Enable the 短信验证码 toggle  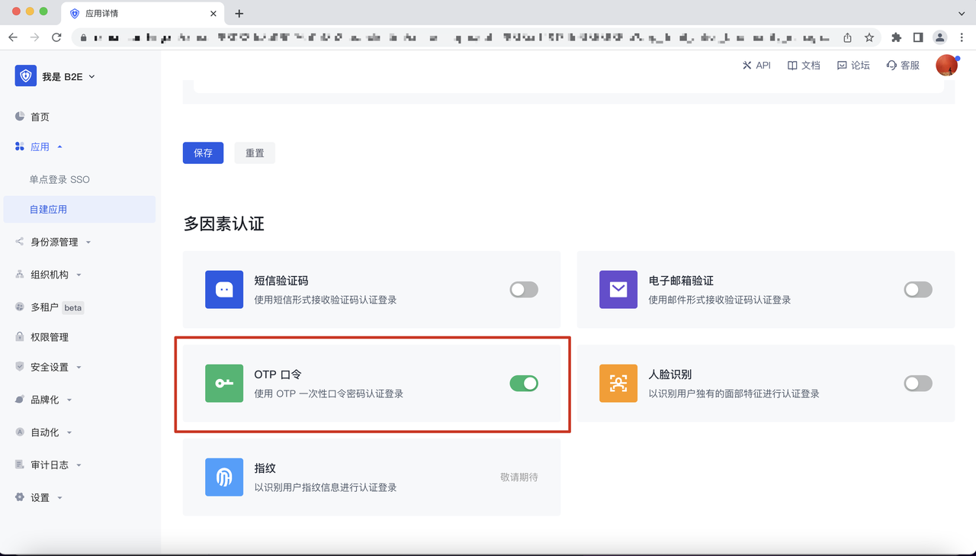(524, 290)
